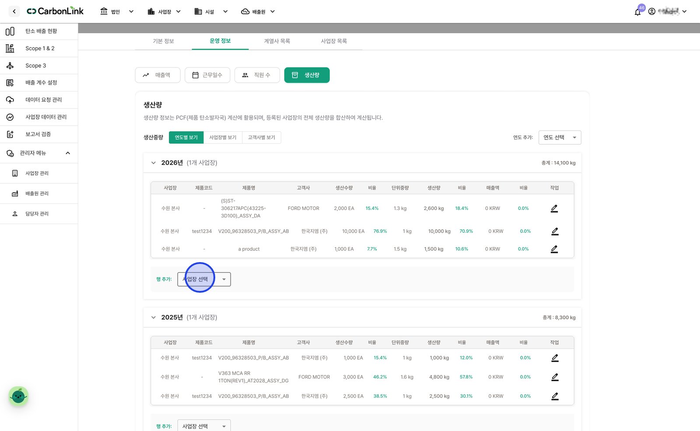Open the 2026 사업장 선택 row dropdown
The image size is (700, 431).
click(204, 279)
